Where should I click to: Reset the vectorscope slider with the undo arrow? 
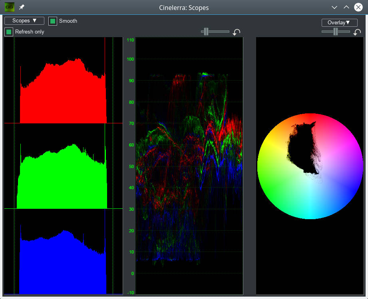pyautogui.click(x=357, y=32)
